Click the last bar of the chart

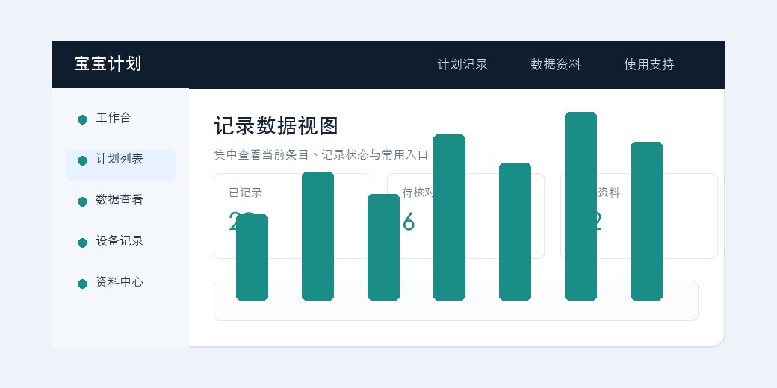(647, 221)
